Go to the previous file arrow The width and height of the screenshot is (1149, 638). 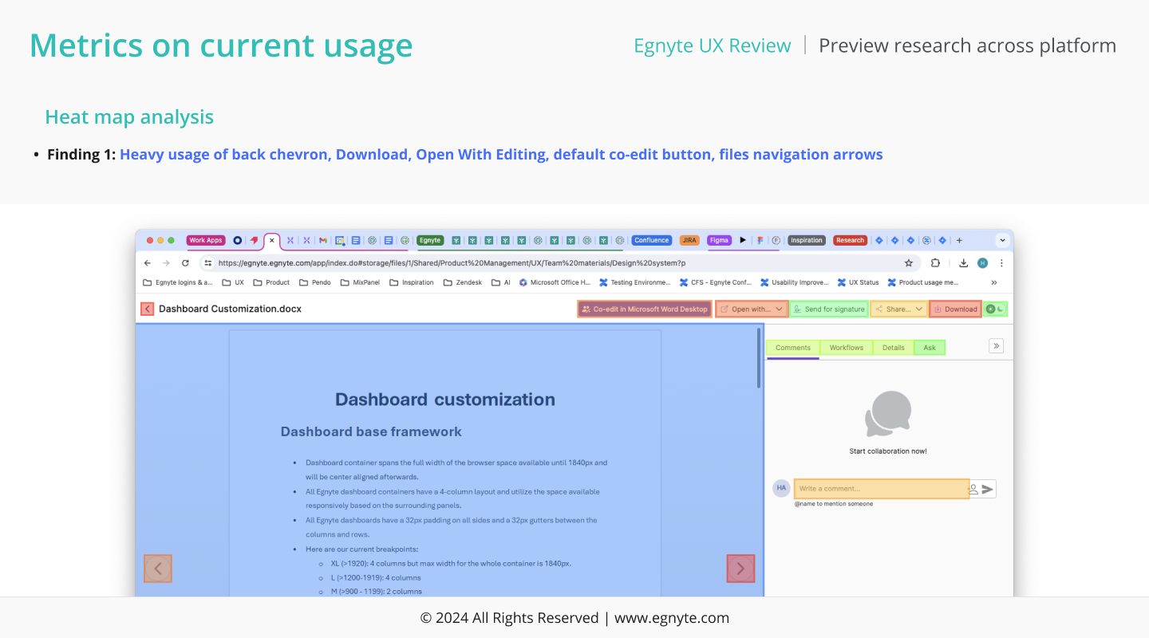(x=158, y=569)
